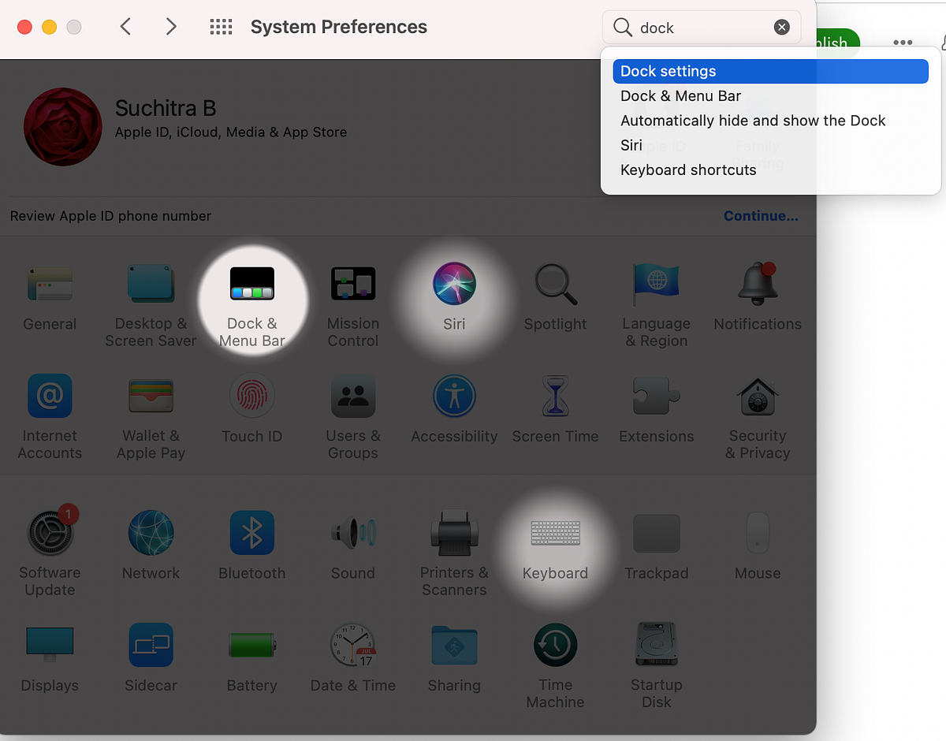The height and width of the screenshot is (741, 946).
Task: Click Continue to review phone number
Action: (761, 216)
